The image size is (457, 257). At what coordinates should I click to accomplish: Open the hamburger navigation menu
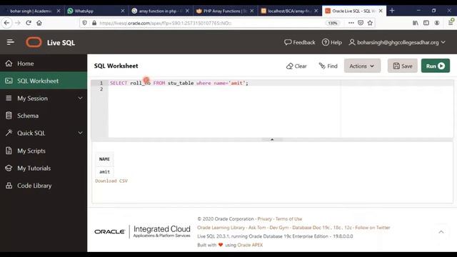11,42
